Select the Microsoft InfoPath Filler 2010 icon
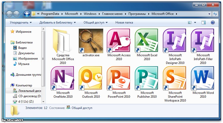This screenshot has width=223, height=123. pos(203,41)
